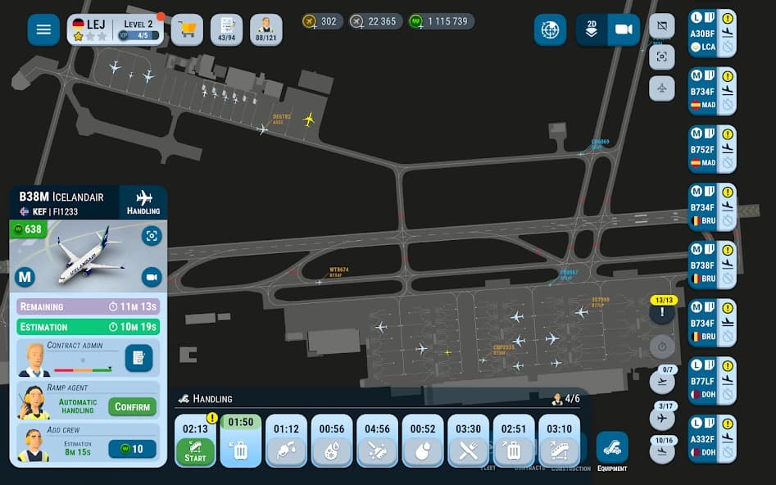The image size is (776, 485).
Task: Open the globe world map view
Action: [x=549, y=30]
